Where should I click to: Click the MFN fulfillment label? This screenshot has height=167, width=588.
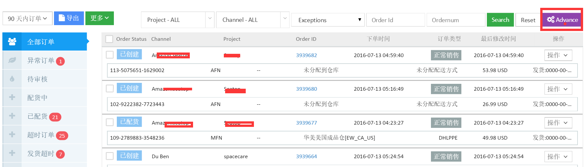point(216,138)
